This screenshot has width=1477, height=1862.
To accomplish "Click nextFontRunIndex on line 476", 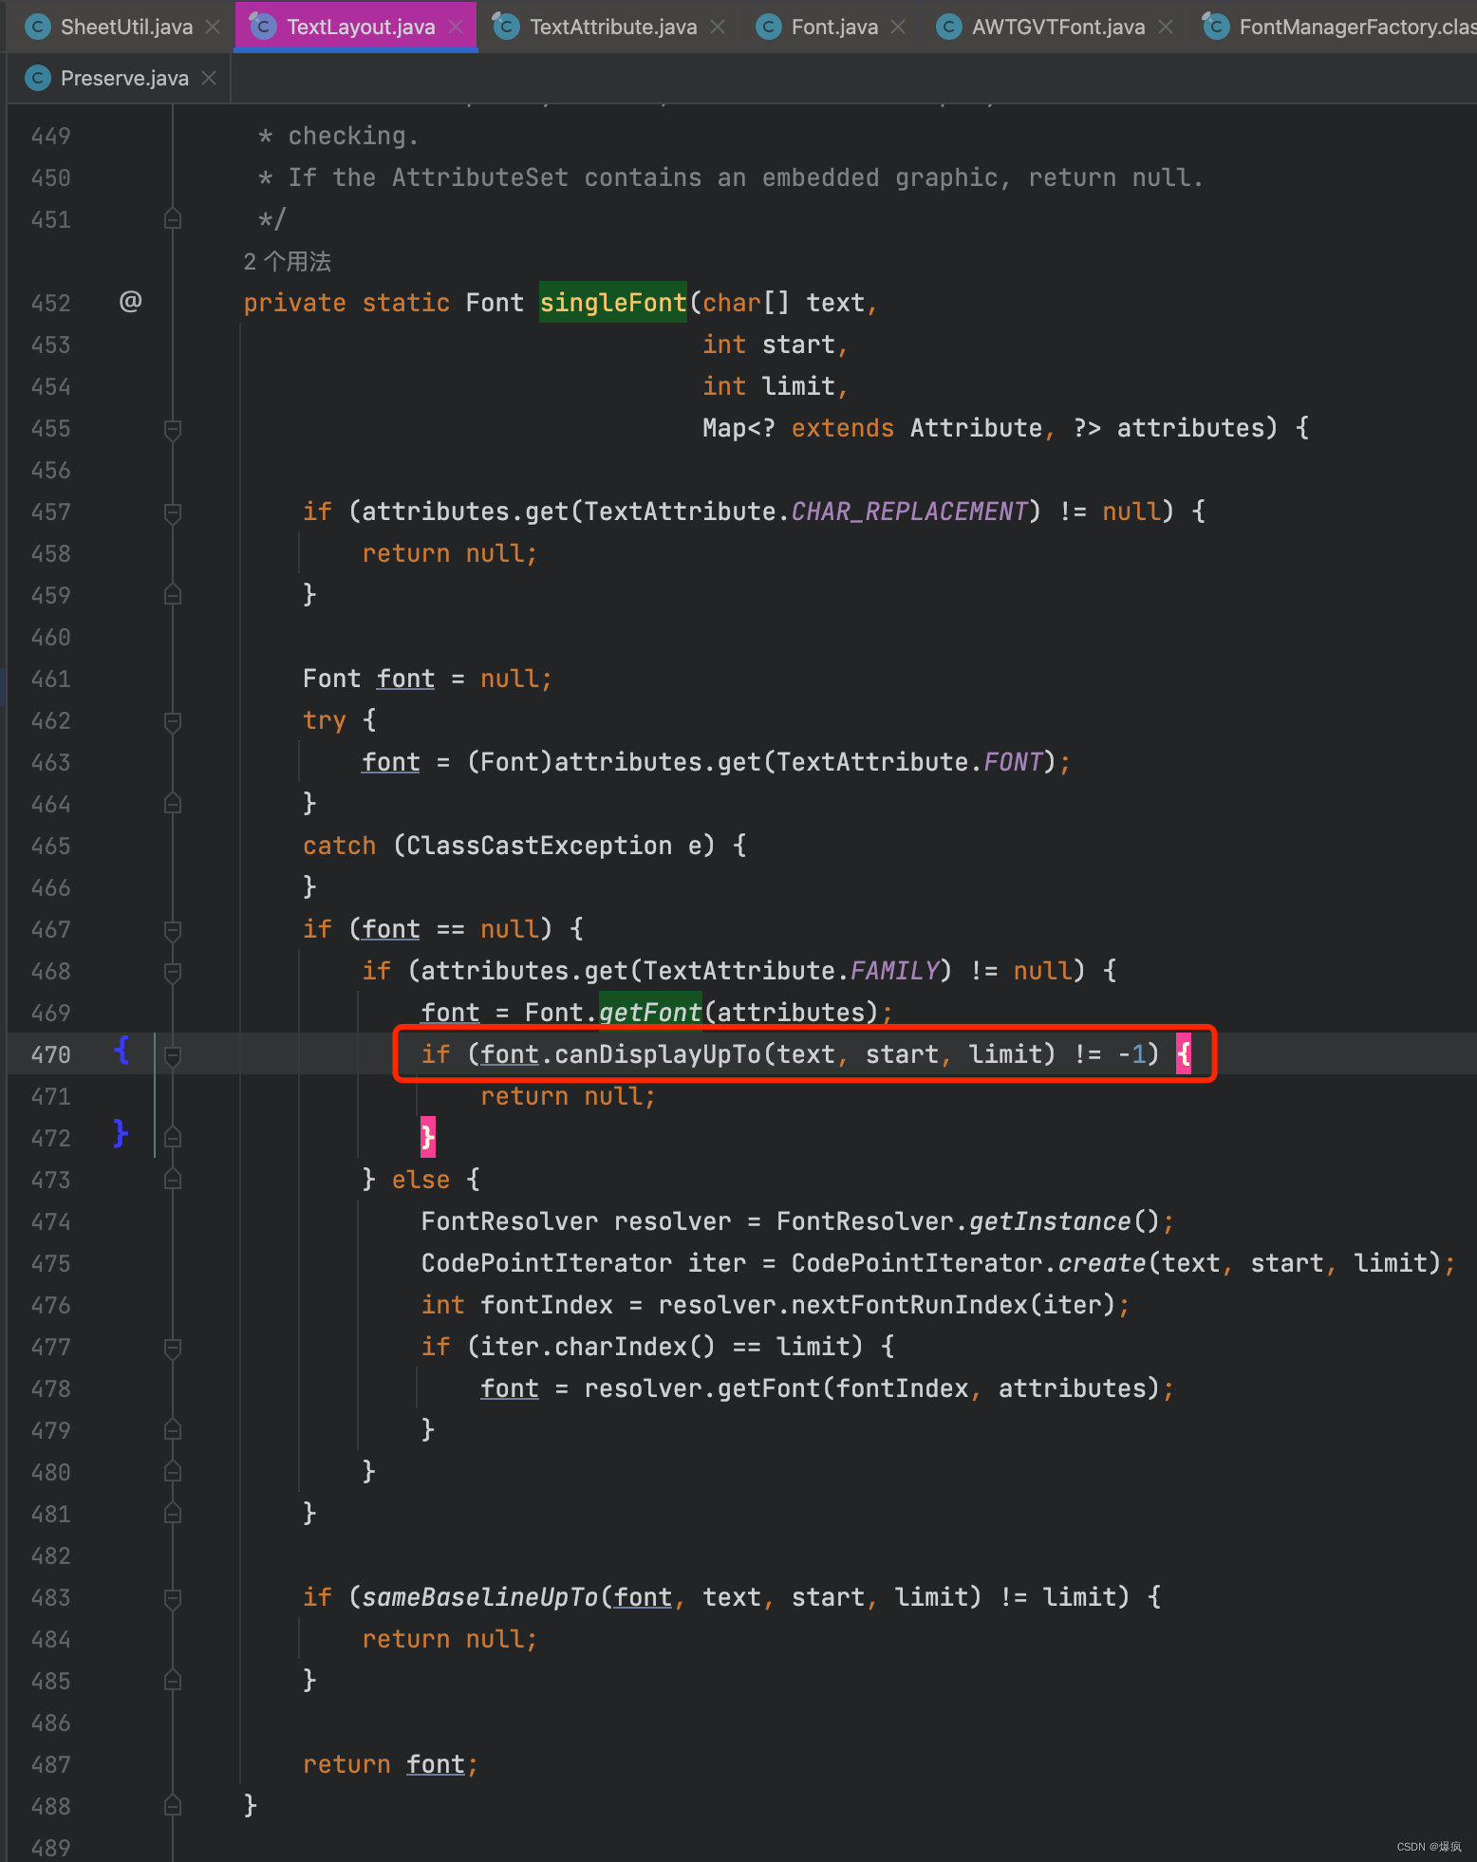I will (909, 1305).
